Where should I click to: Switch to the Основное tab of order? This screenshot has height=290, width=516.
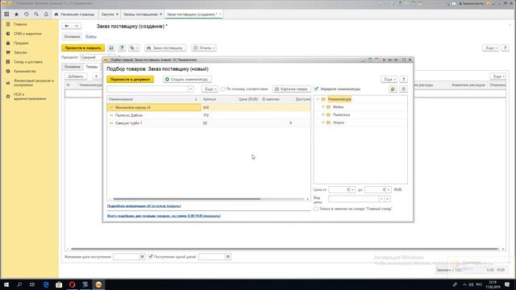pyautogui.click(x=72, y=67)
